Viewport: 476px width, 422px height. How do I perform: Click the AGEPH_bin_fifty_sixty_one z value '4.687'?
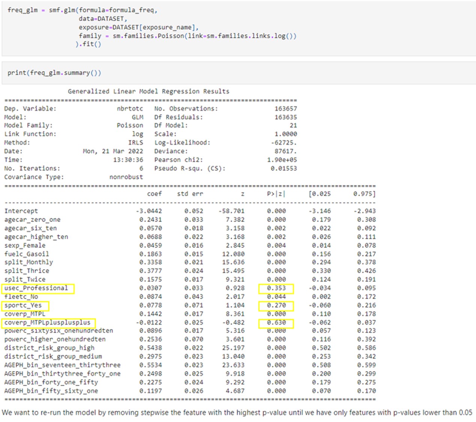tap(235, 391)
